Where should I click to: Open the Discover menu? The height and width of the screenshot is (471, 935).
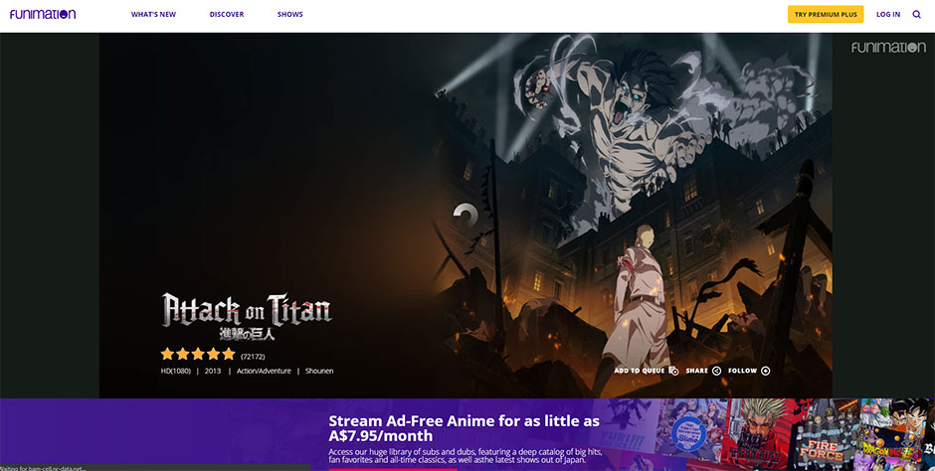227,14
